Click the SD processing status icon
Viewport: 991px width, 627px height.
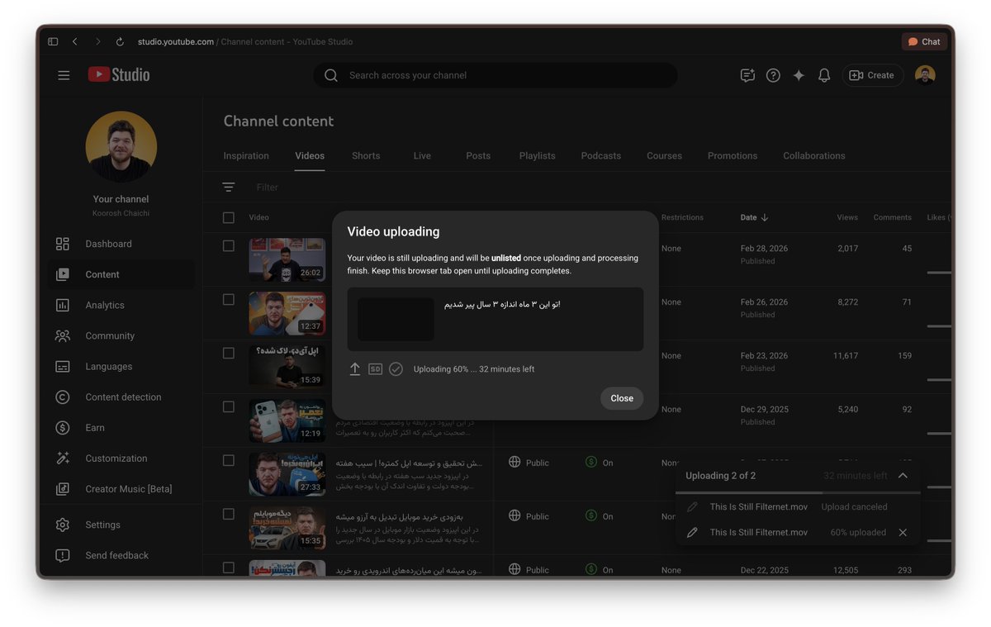375,369
